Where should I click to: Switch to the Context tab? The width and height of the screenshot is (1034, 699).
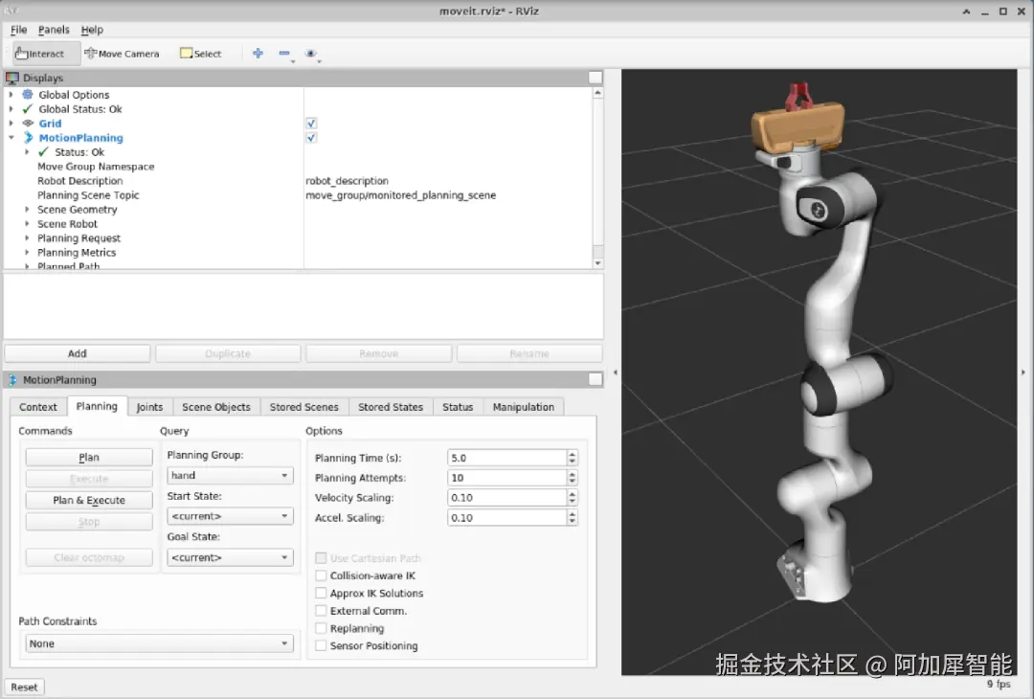(x=38, y=407)
